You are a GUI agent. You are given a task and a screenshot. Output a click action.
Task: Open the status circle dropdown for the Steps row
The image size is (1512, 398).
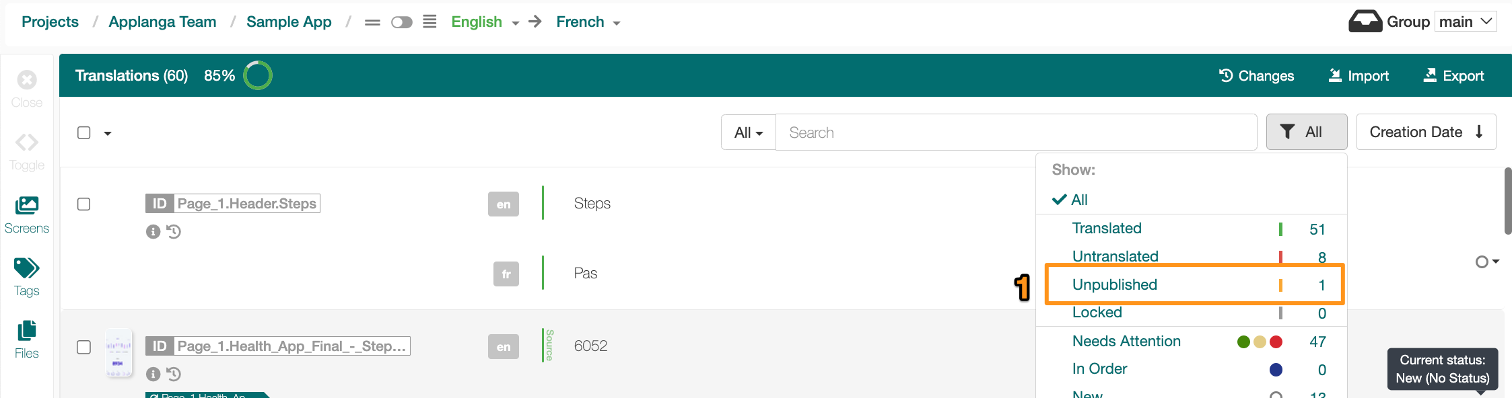pos(1486,262)
